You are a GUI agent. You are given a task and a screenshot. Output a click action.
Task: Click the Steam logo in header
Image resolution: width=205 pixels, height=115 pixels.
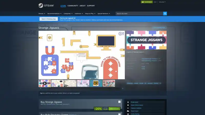[x=46, y=6]
